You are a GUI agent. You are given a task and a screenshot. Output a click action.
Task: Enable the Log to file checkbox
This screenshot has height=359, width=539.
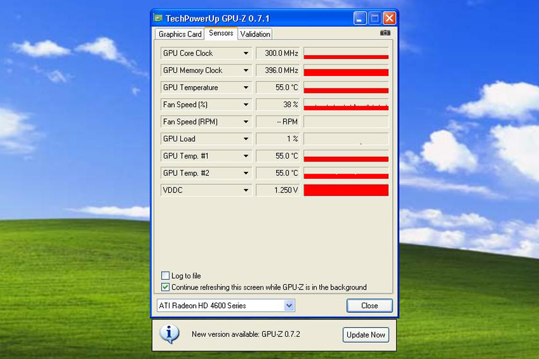(x=165, y=275)
